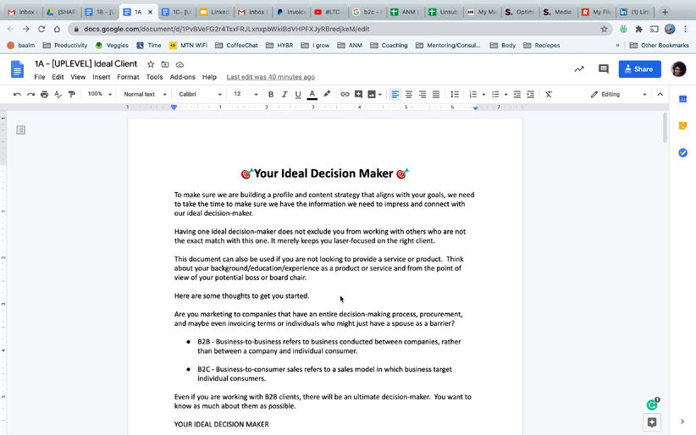Open the Add-ons menu
Image resolution: width=696 pixels, height=435 pixels.
(x=182, y=77)
